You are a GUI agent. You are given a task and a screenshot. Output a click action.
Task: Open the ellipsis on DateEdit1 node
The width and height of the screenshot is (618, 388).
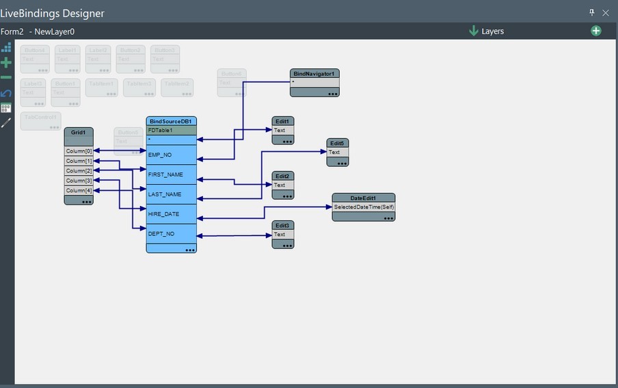pyautogui.click(x=388, y=218)
